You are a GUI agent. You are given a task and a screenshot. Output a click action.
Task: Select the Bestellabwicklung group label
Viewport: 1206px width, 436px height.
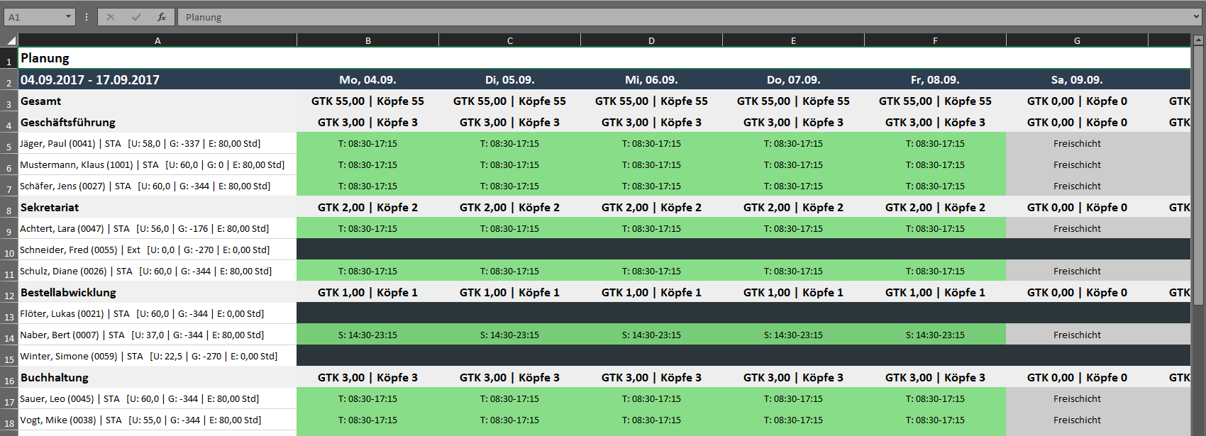157,292
